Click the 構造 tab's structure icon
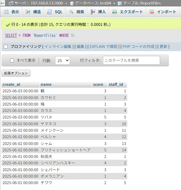Viewport: 181px width, 190px height. pyautogui.click(x=28, y=12)
